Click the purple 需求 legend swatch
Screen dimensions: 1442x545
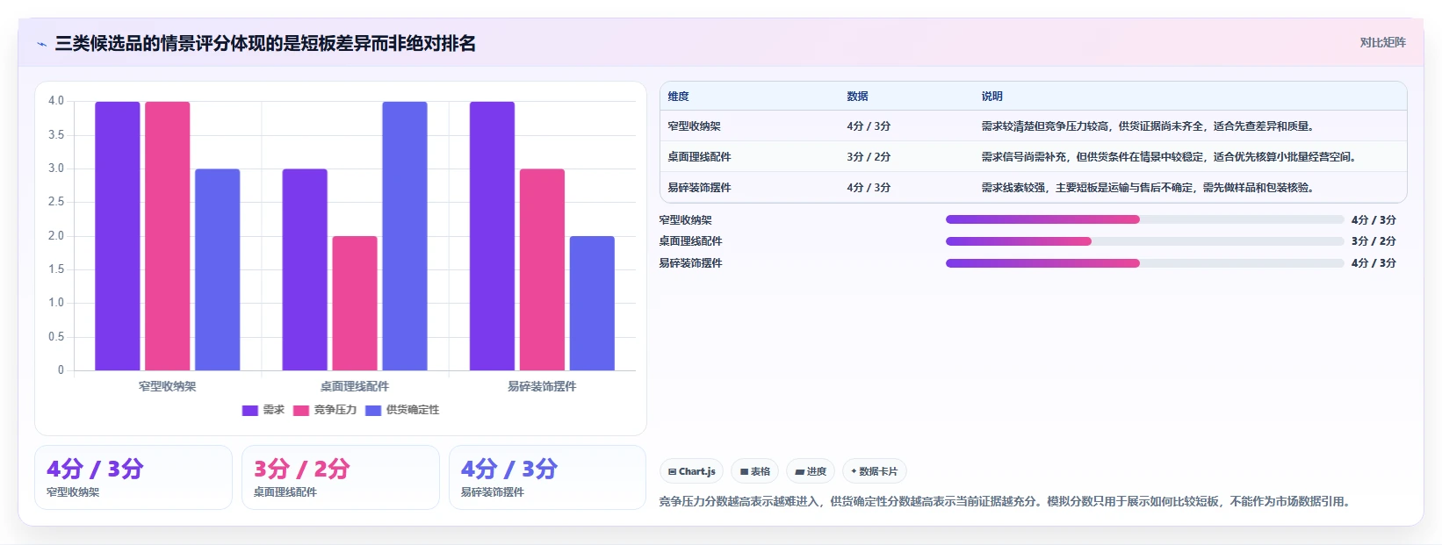(250, 410)
